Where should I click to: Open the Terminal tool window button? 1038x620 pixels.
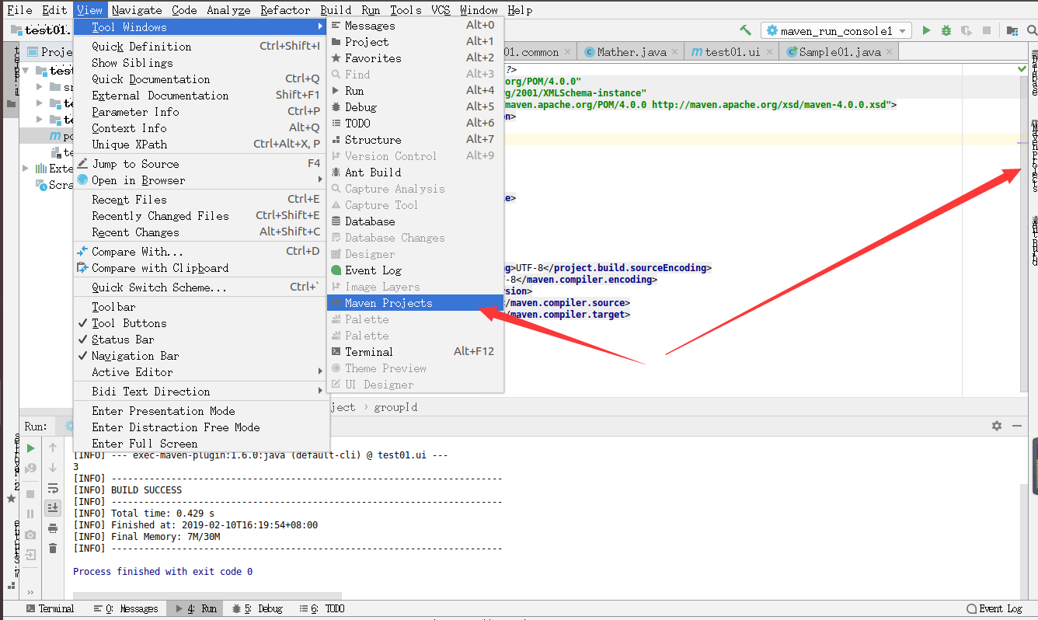tap(51, 608)
